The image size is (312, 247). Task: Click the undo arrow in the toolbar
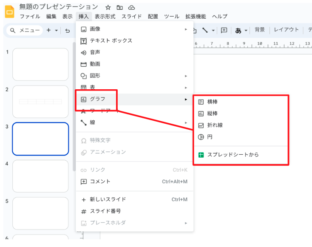[68, 31]
